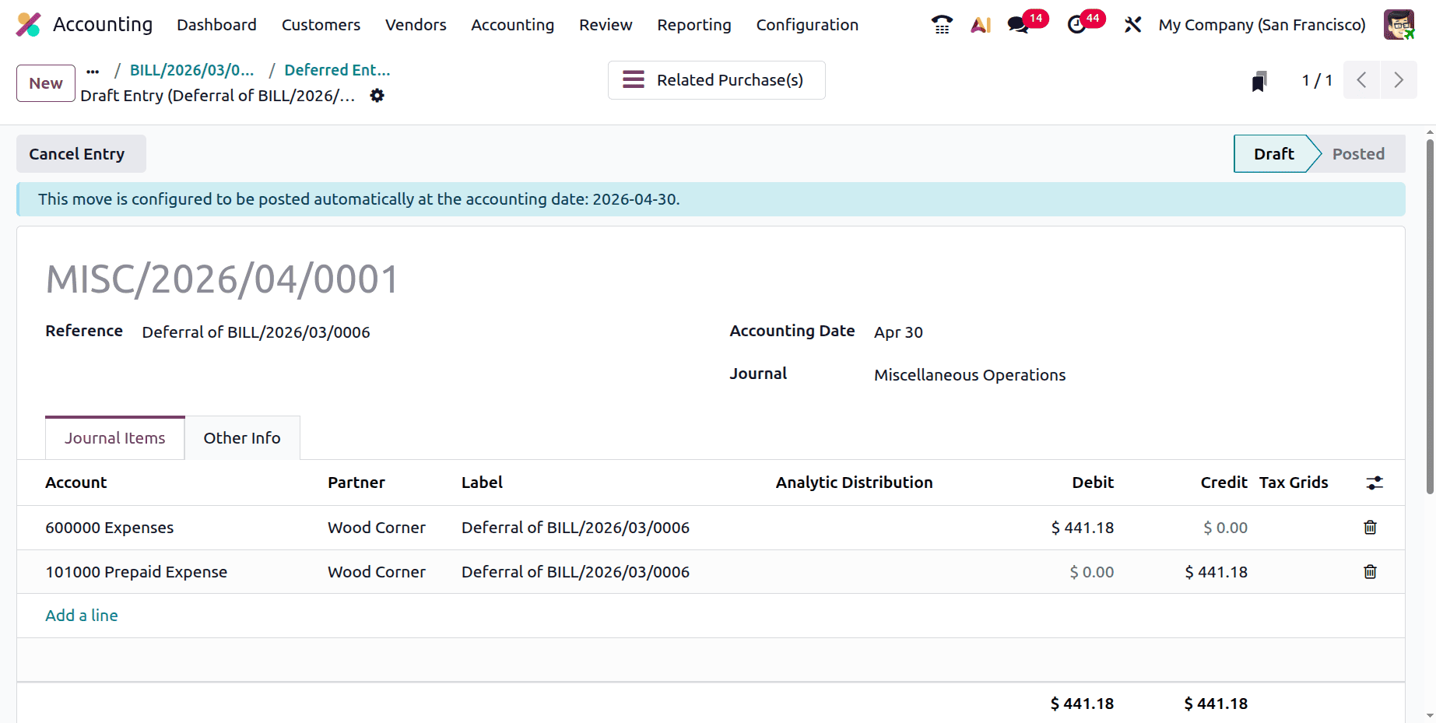This screenshot has width=1436, height=723.
Task: Open the Review menu
Action: [606, 25]
